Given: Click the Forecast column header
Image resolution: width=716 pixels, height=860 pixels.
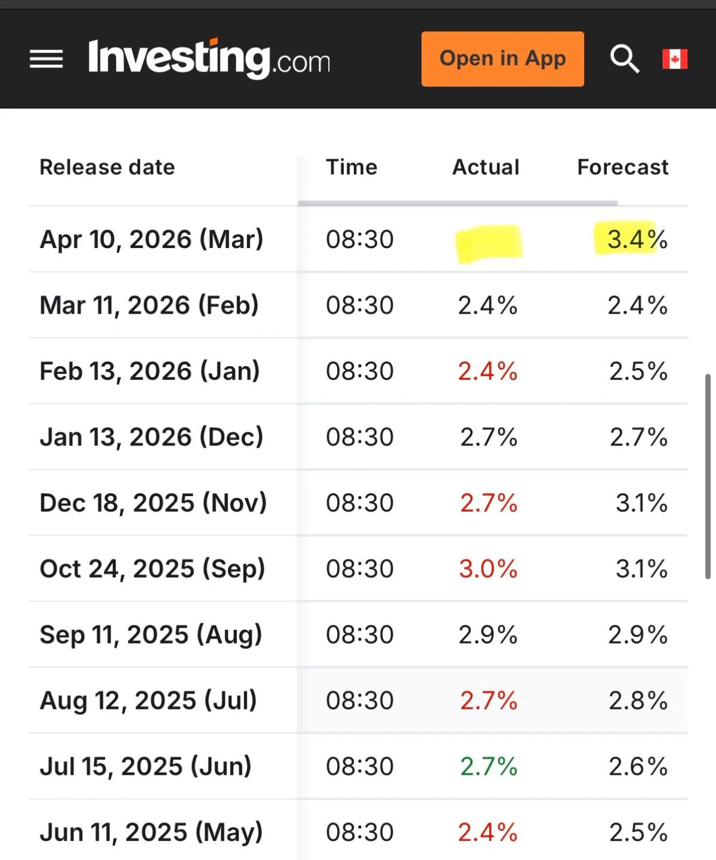Looking at the screenshot, I should point(622,168).
